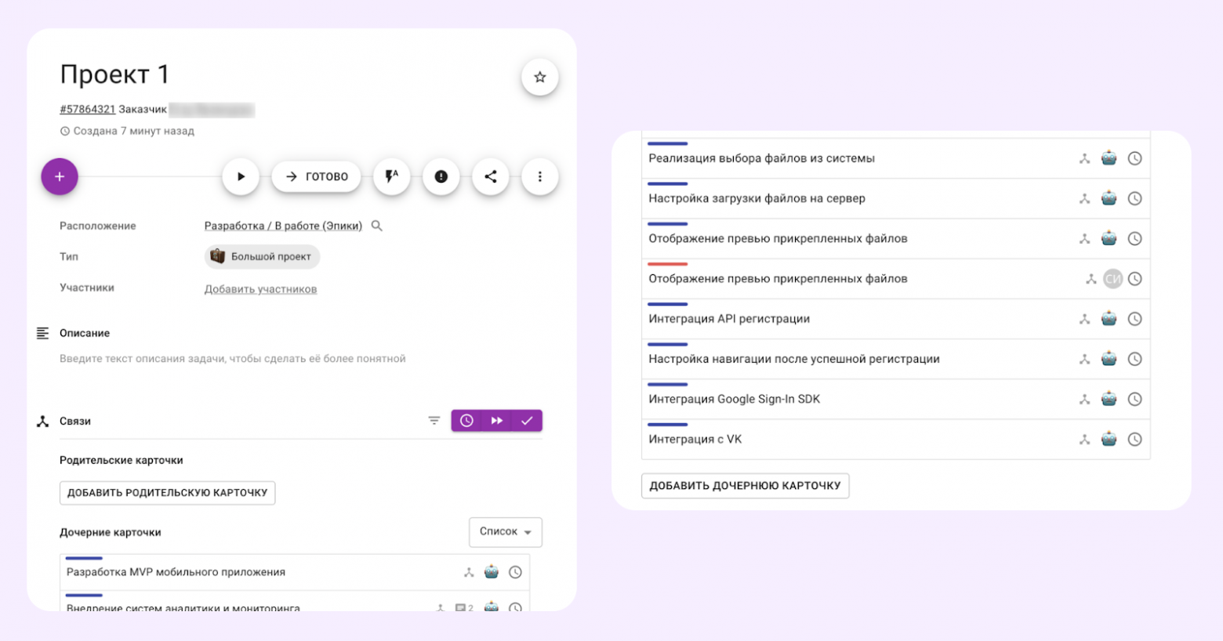Open the filter icon in Связи section
Image resolution: width=1223 pixels, height=641 pixels.
pos(434,421)
